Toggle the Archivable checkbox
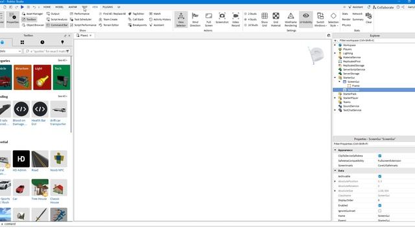The width and height of the screenshot is (415, 233). tap(380, 176)
